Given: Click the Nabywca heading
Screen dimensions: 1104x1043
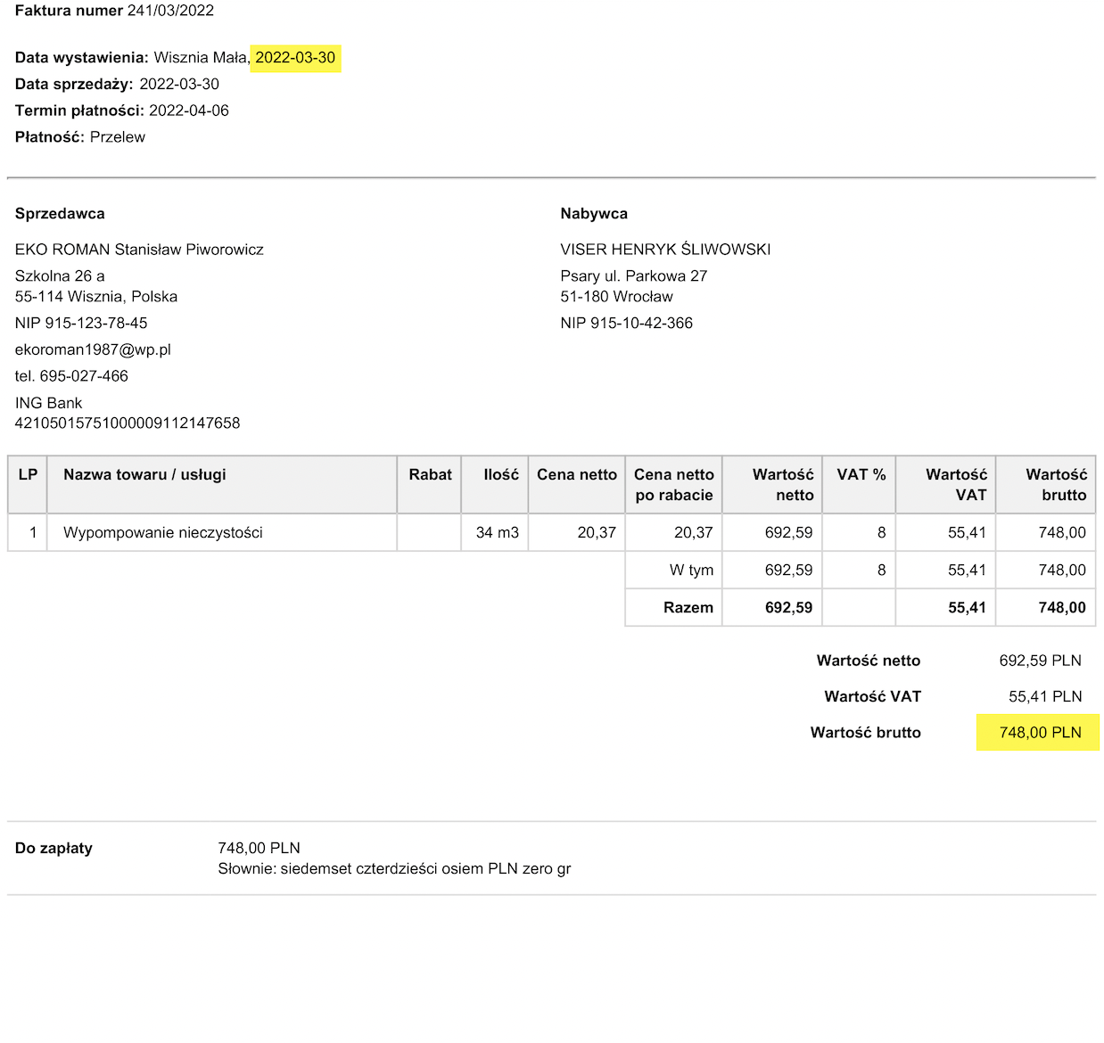Looking at the screenshot, I should (x=594, y=214).
